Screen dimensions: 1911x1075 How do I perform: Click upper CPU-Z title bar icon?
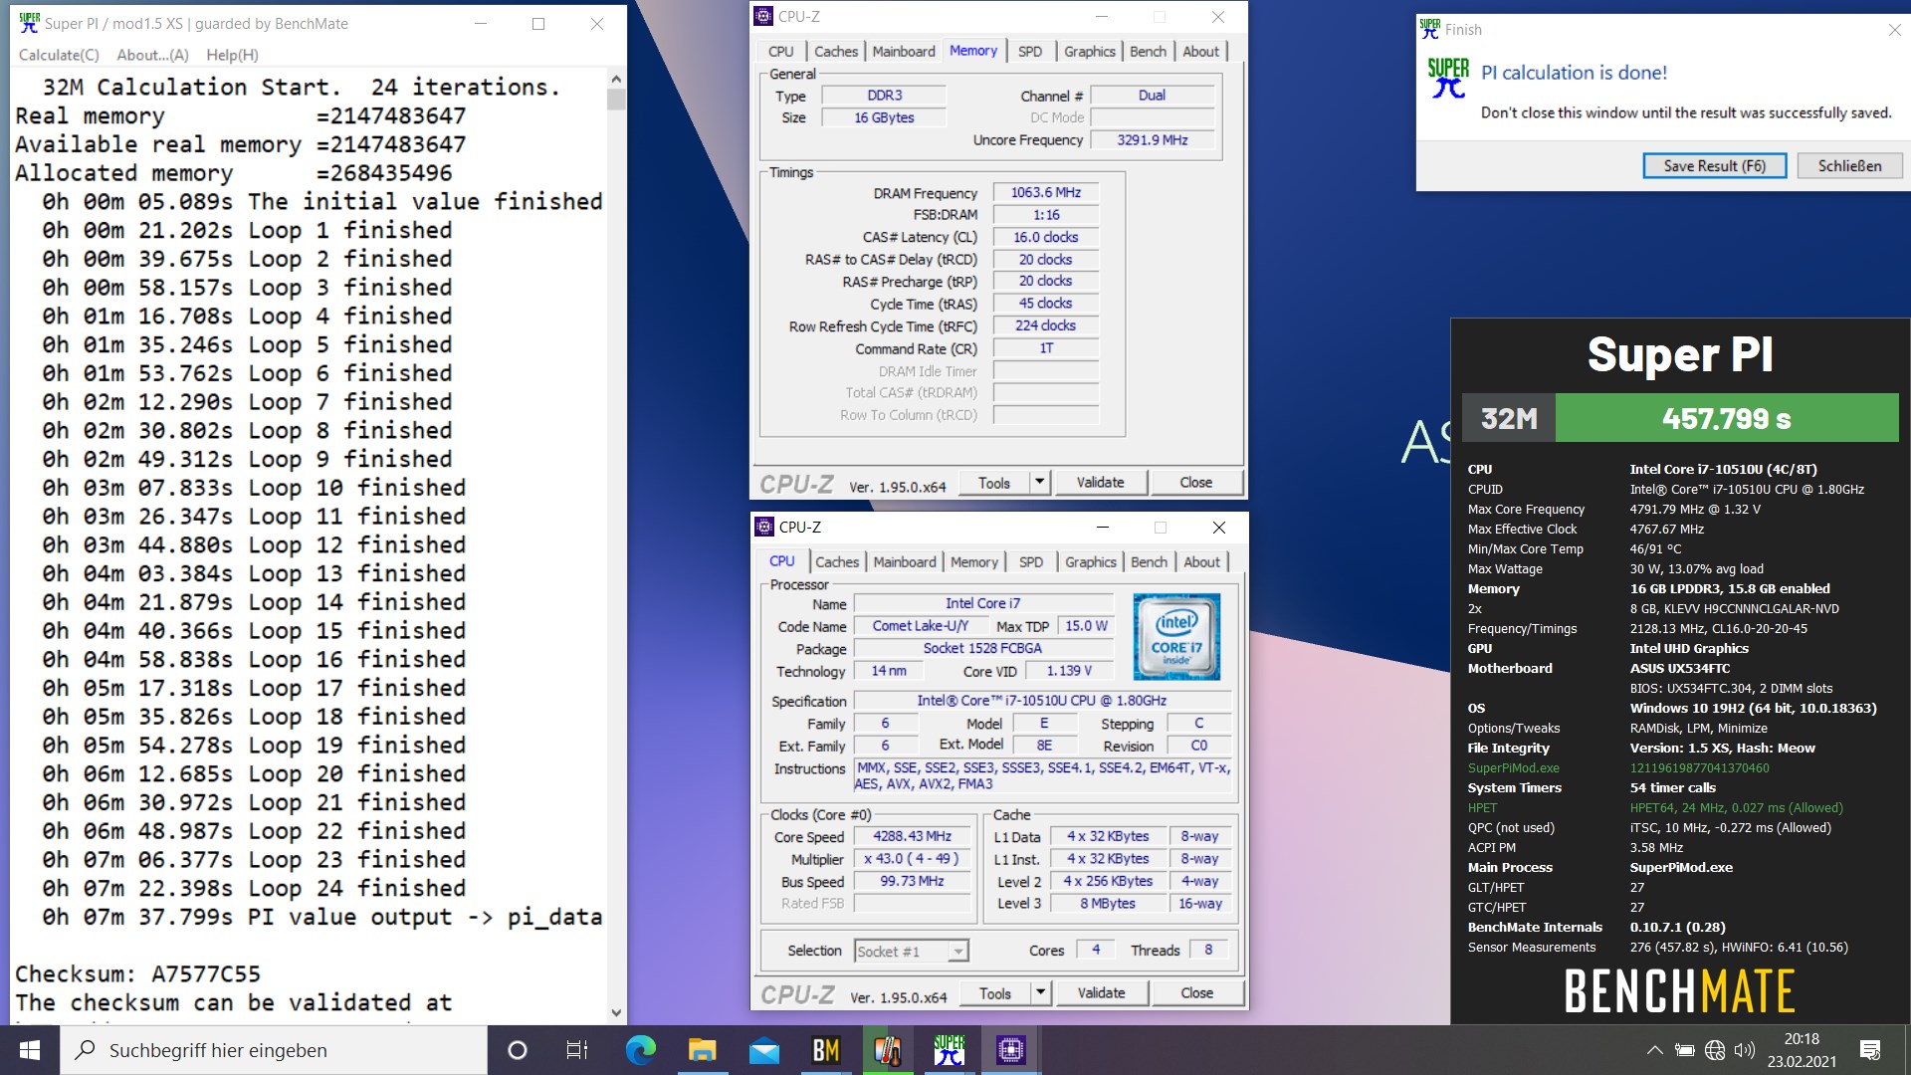[763, 16]
